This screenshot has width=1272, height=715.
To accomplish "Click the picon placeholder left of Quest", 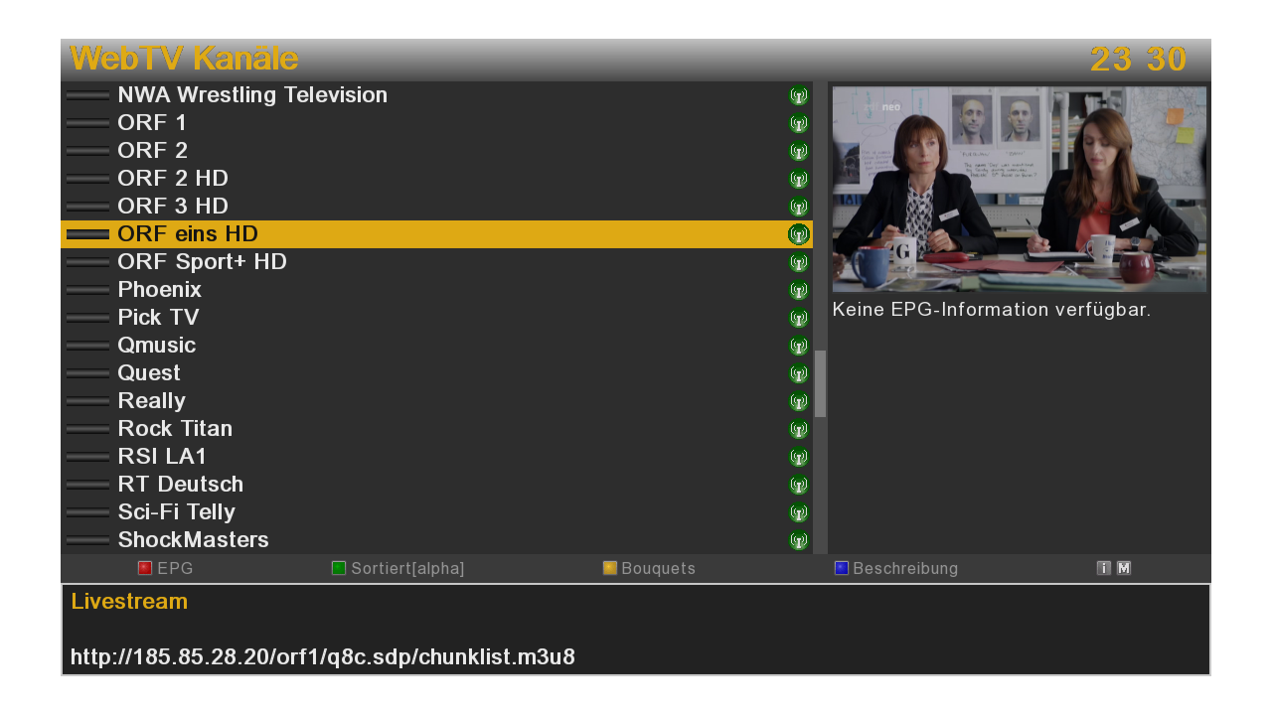I will [87, 373].
